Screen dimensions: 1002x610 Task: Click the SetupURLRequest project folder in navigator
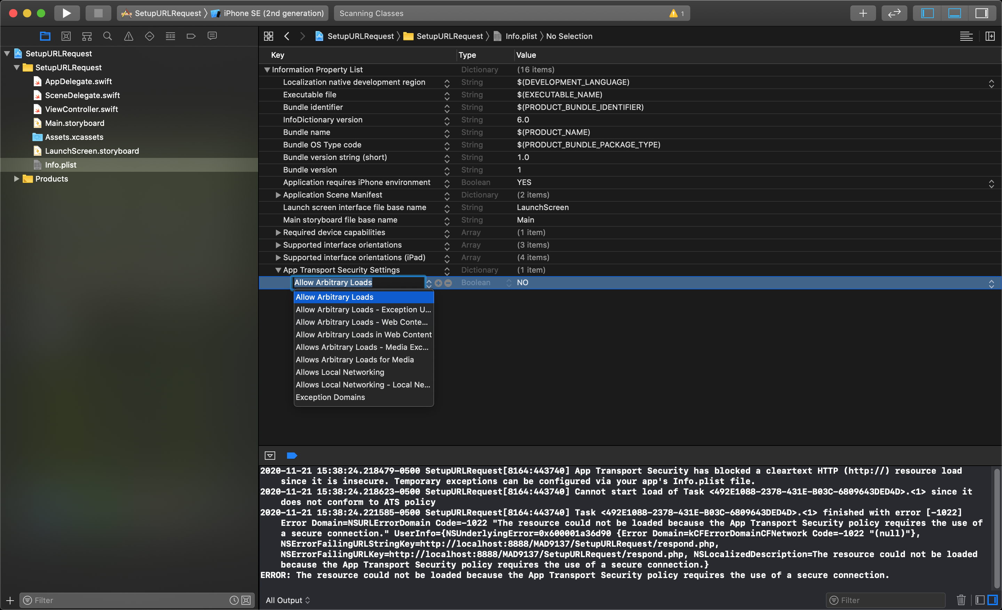[x=68, y=67]
